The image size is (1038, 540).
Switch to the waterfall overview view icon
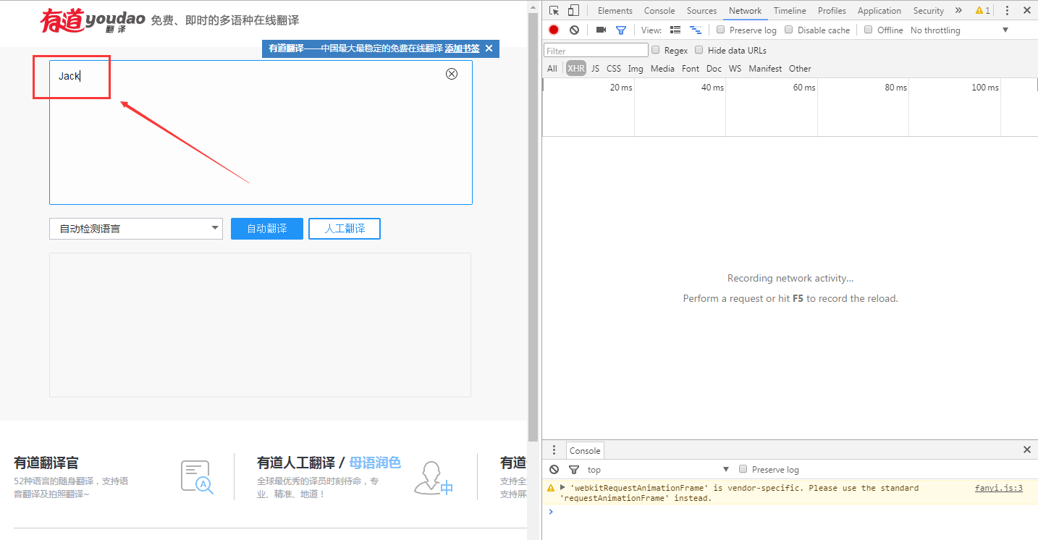[696, 30]
